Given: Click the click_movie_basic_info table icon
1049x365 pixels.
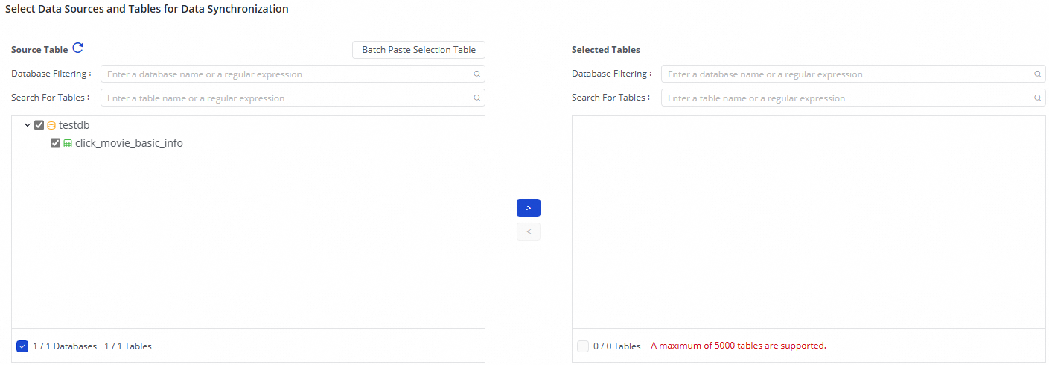Looking at the screenshot, I should click(x=68, y=144).
